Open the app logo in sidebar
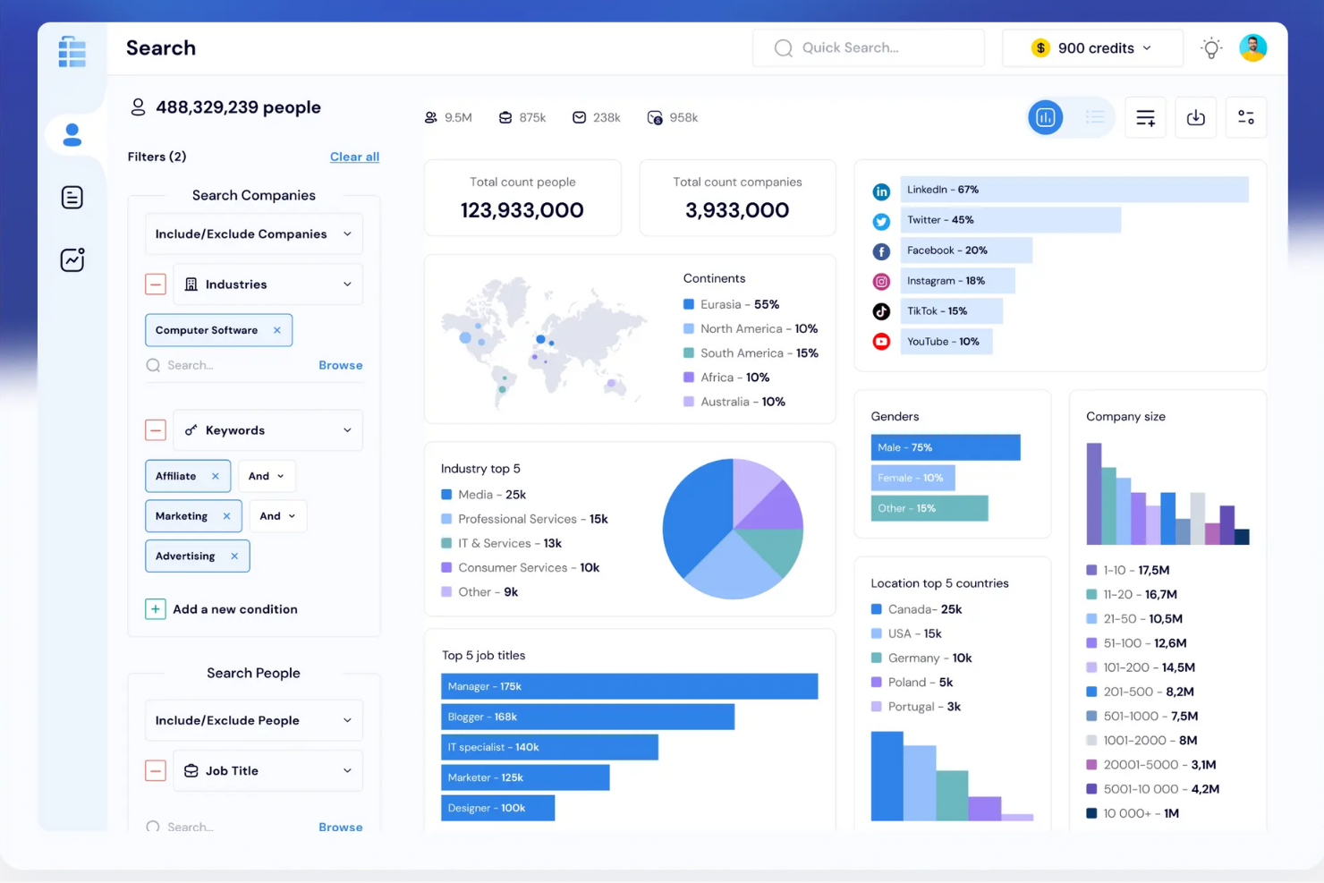The image size is (1324, 883). tap(72, 52)
